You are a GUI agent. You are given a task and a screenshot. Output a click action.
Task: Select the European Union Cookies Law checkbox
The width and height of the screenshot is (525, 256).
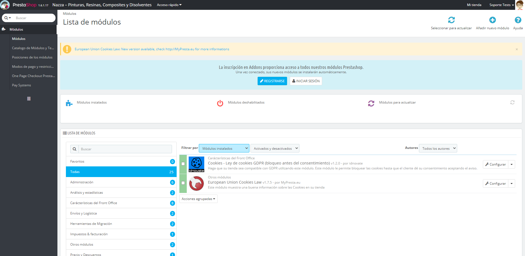(x=183, y=183)
